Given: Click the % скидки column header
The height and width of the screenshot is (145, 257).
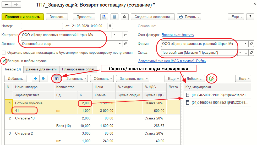Looking at the screenshot, I should point(129,87).
